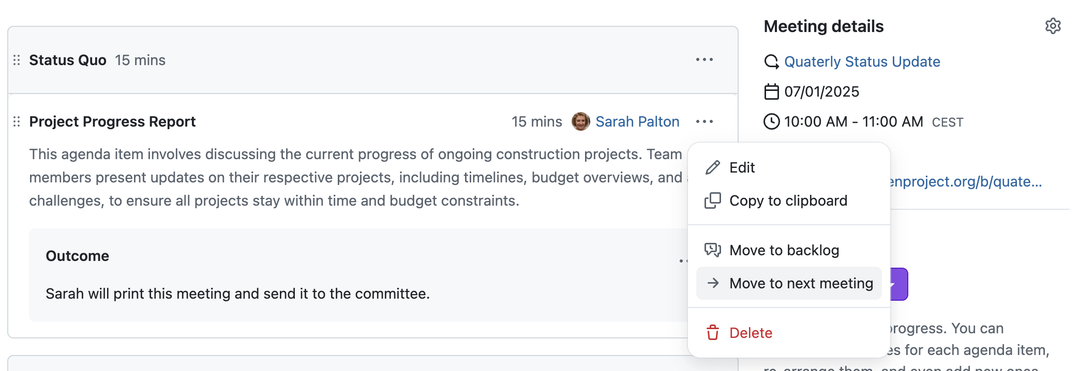Click Sarah Palton's avatar thumbnail
1079x371 pixels.
[x=580, y=121]
